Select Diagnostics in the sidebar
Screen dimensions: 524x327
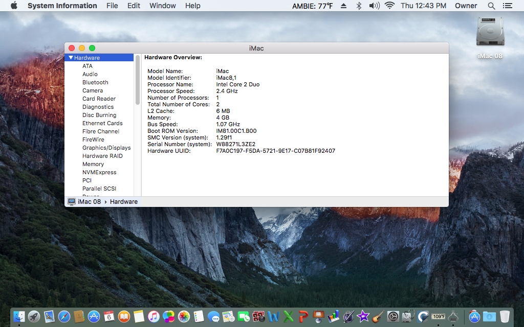pos(99,107)
